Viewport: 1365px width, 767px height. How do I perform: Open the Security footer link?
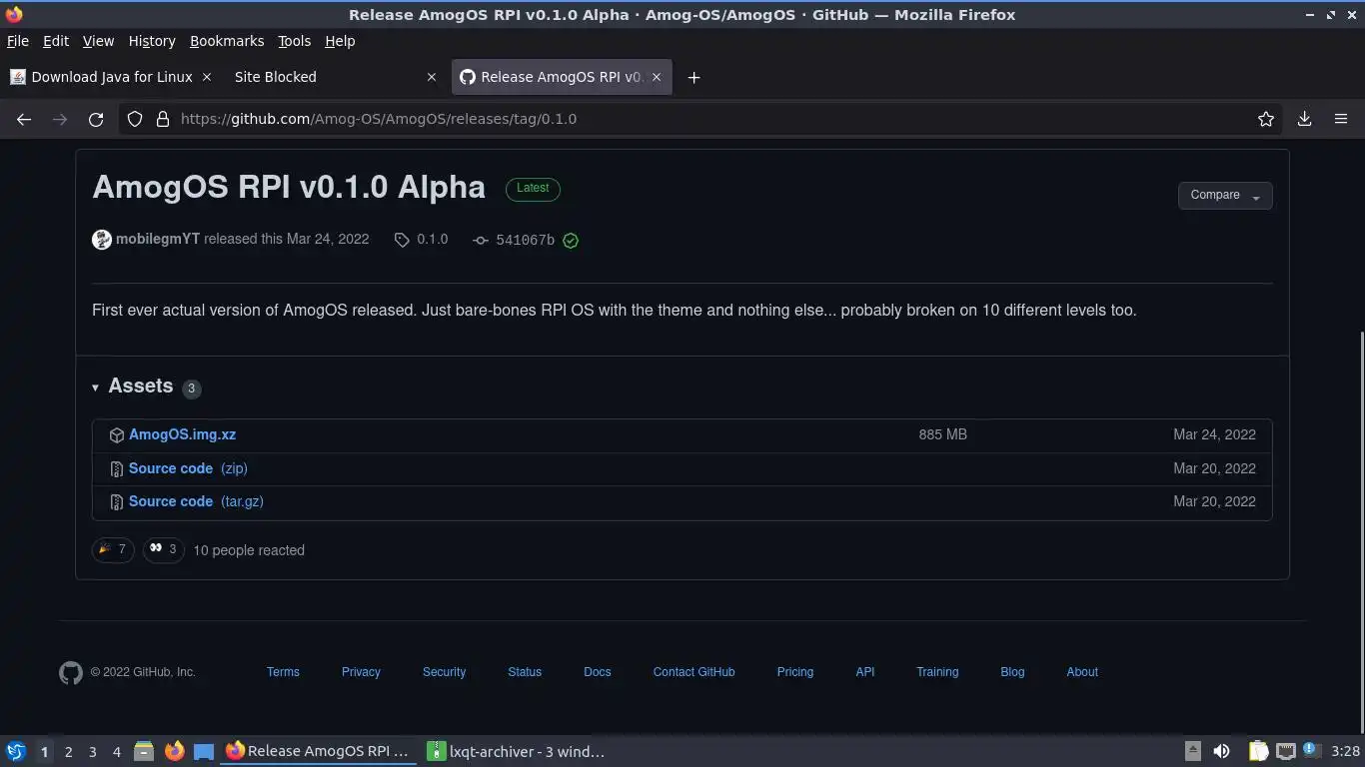pyautogui.click(x=444, y=672)
